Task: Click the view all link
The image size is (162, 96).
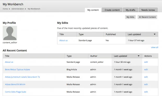Action: coord(155,47)
